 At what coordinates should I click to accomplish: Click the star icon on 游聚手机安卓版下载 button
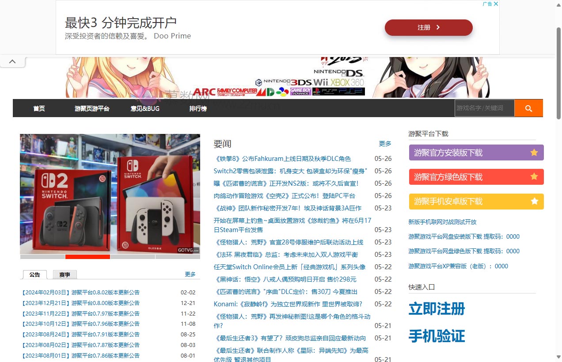[535, 201]
